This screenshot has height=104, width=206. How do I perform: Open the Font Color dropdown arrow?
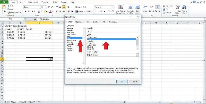click(x=53, y=12)
